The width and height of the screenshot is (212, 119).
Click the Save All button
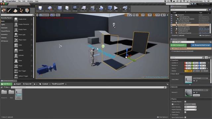coord(27,84)
